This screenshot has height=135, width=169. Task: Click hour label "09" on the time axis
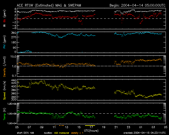(x=42, y=127)
